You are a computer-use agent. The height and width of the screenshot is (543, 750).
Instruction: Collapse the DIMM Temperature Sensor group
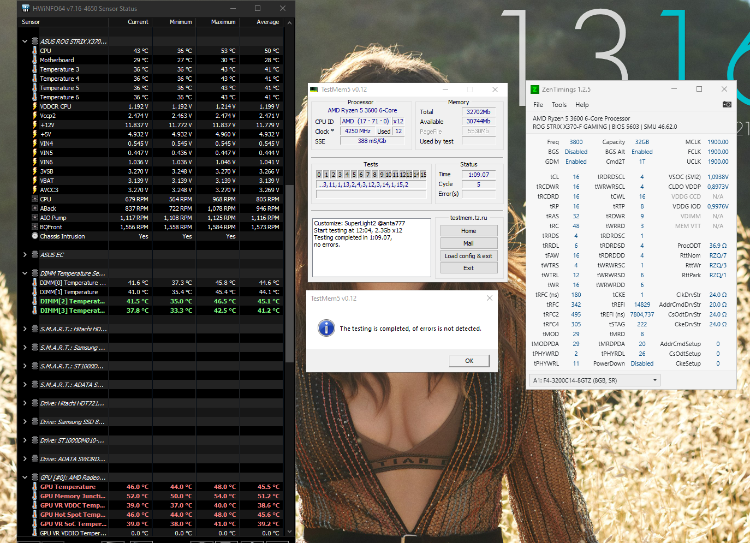point(25,273)
